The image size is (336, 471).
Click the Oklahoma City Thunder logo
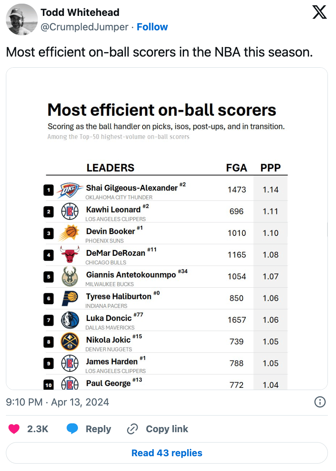70,190
